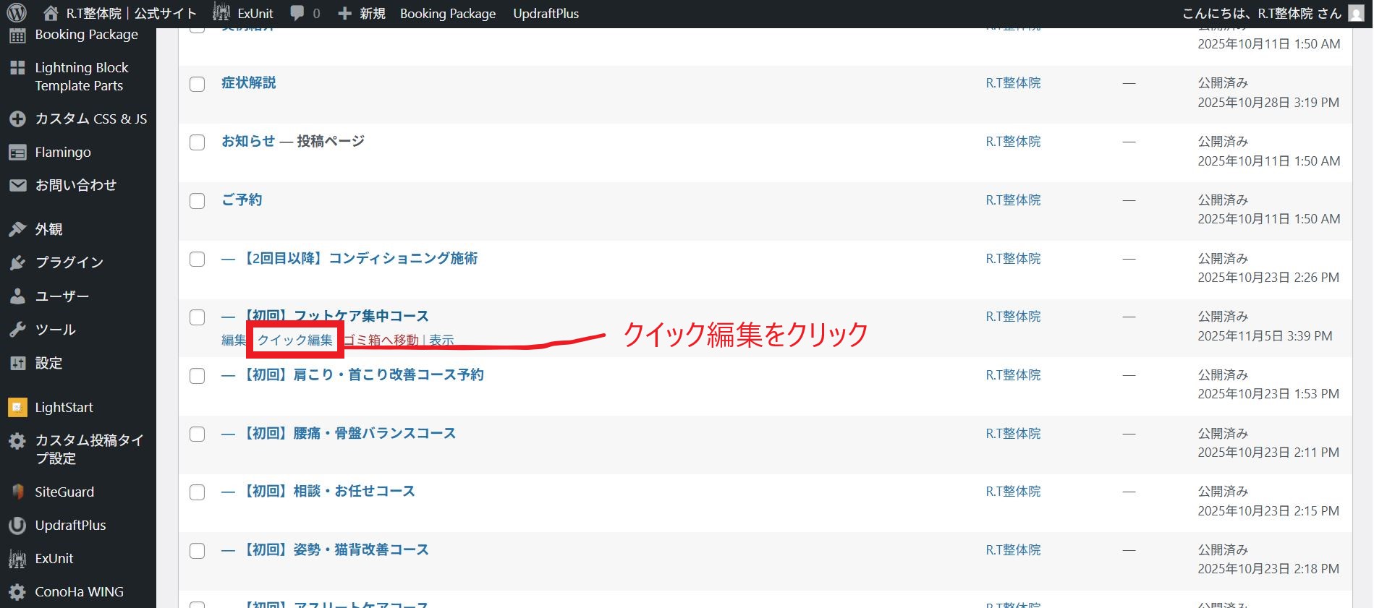Click クイック編集 under フットケア集中コース
This screenshot has height=608, width=1374.
click(x=295, y=340)
